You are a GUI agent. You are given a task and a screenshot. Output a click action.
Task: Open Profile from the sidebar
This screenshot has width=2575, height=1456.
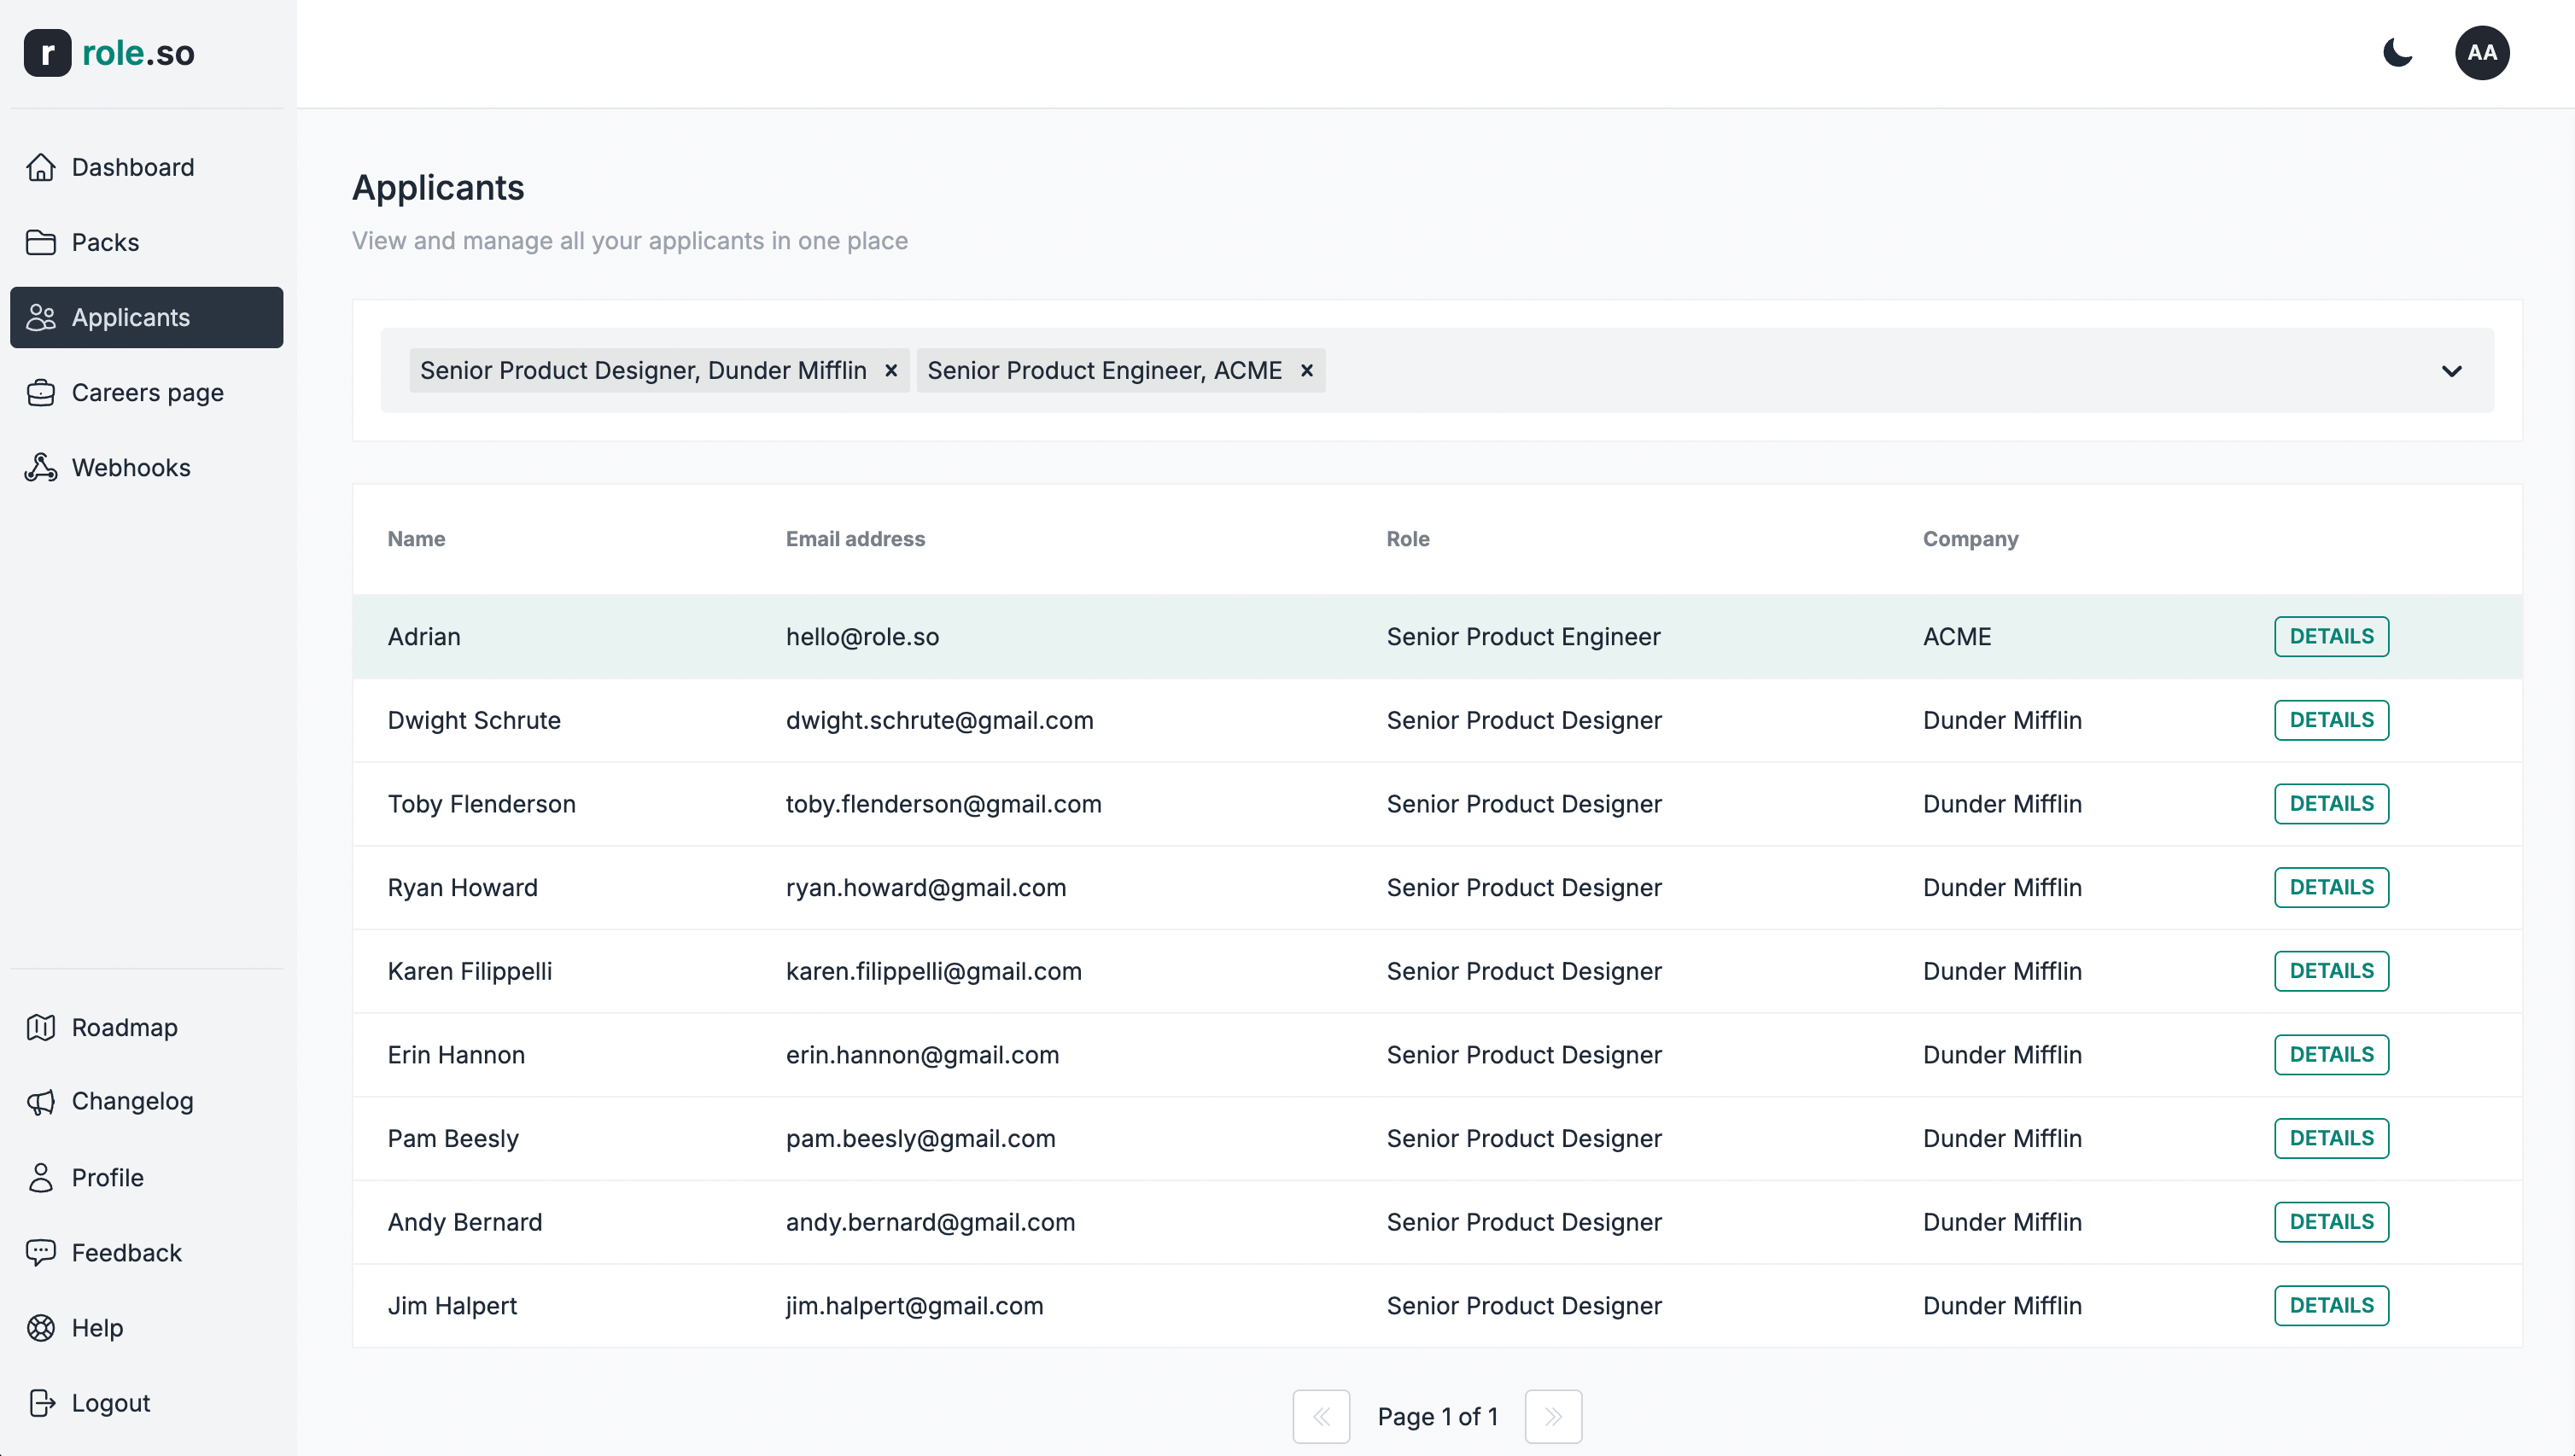tap(107, 1177)
